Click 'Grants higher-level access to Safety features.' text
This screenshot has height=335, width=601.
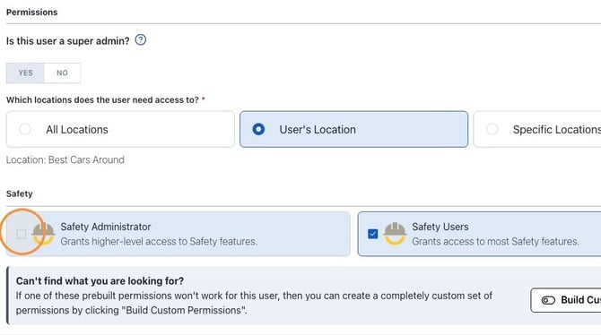coord(159,242)
